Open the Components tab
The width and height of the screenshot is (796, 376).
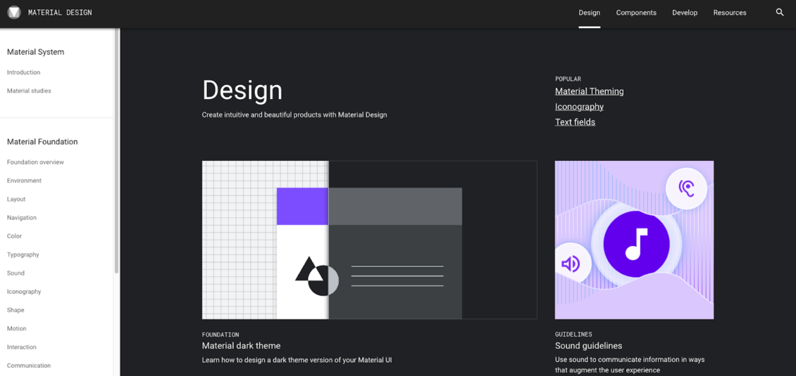click(636, 13)
